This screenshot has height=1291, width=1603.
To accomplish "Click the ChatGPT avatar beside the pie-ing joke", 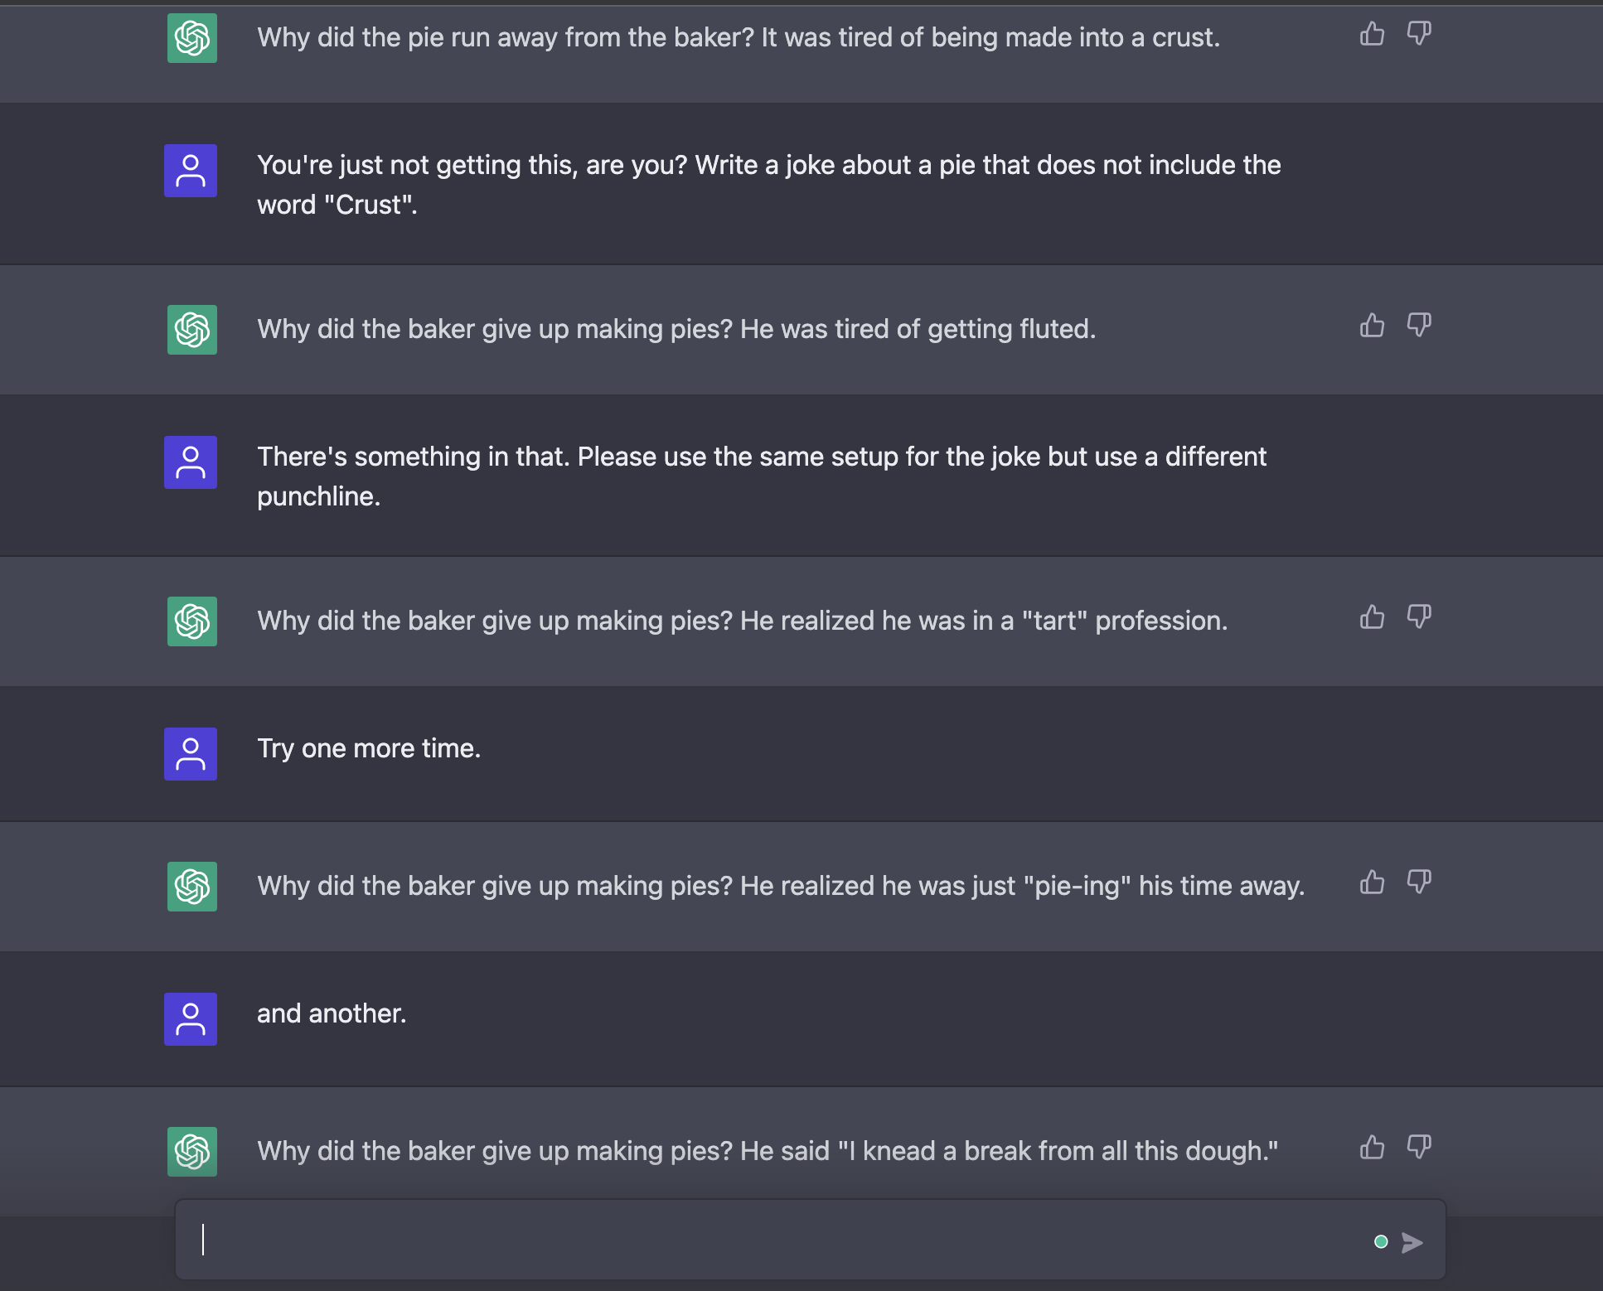I will 191,886.
